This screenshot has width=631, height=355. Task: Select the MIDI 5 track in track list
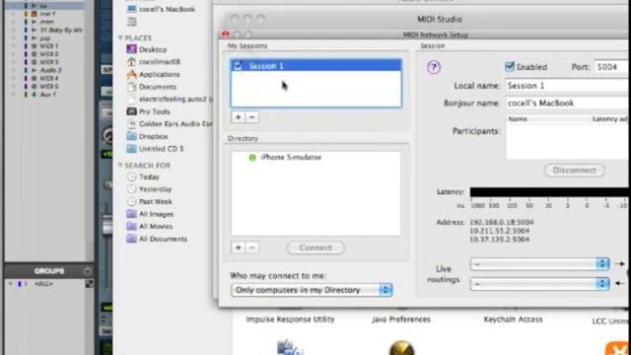point(49,86)
